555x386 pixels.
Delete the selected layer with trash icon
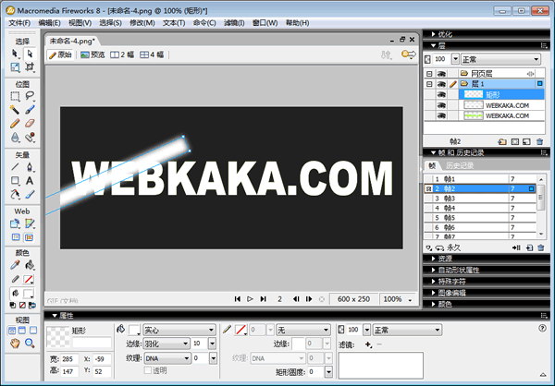[539, 141]
